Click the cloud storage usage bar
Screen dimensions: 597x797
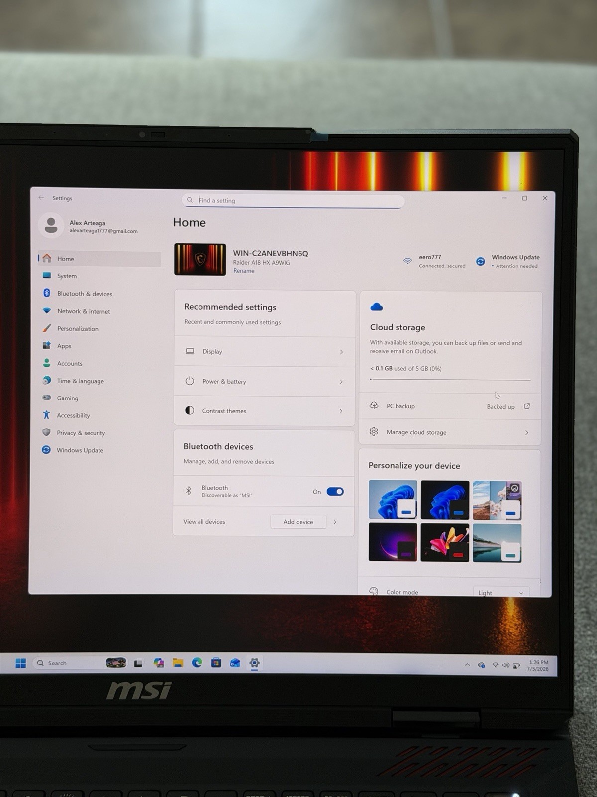(x=450, y=380)
